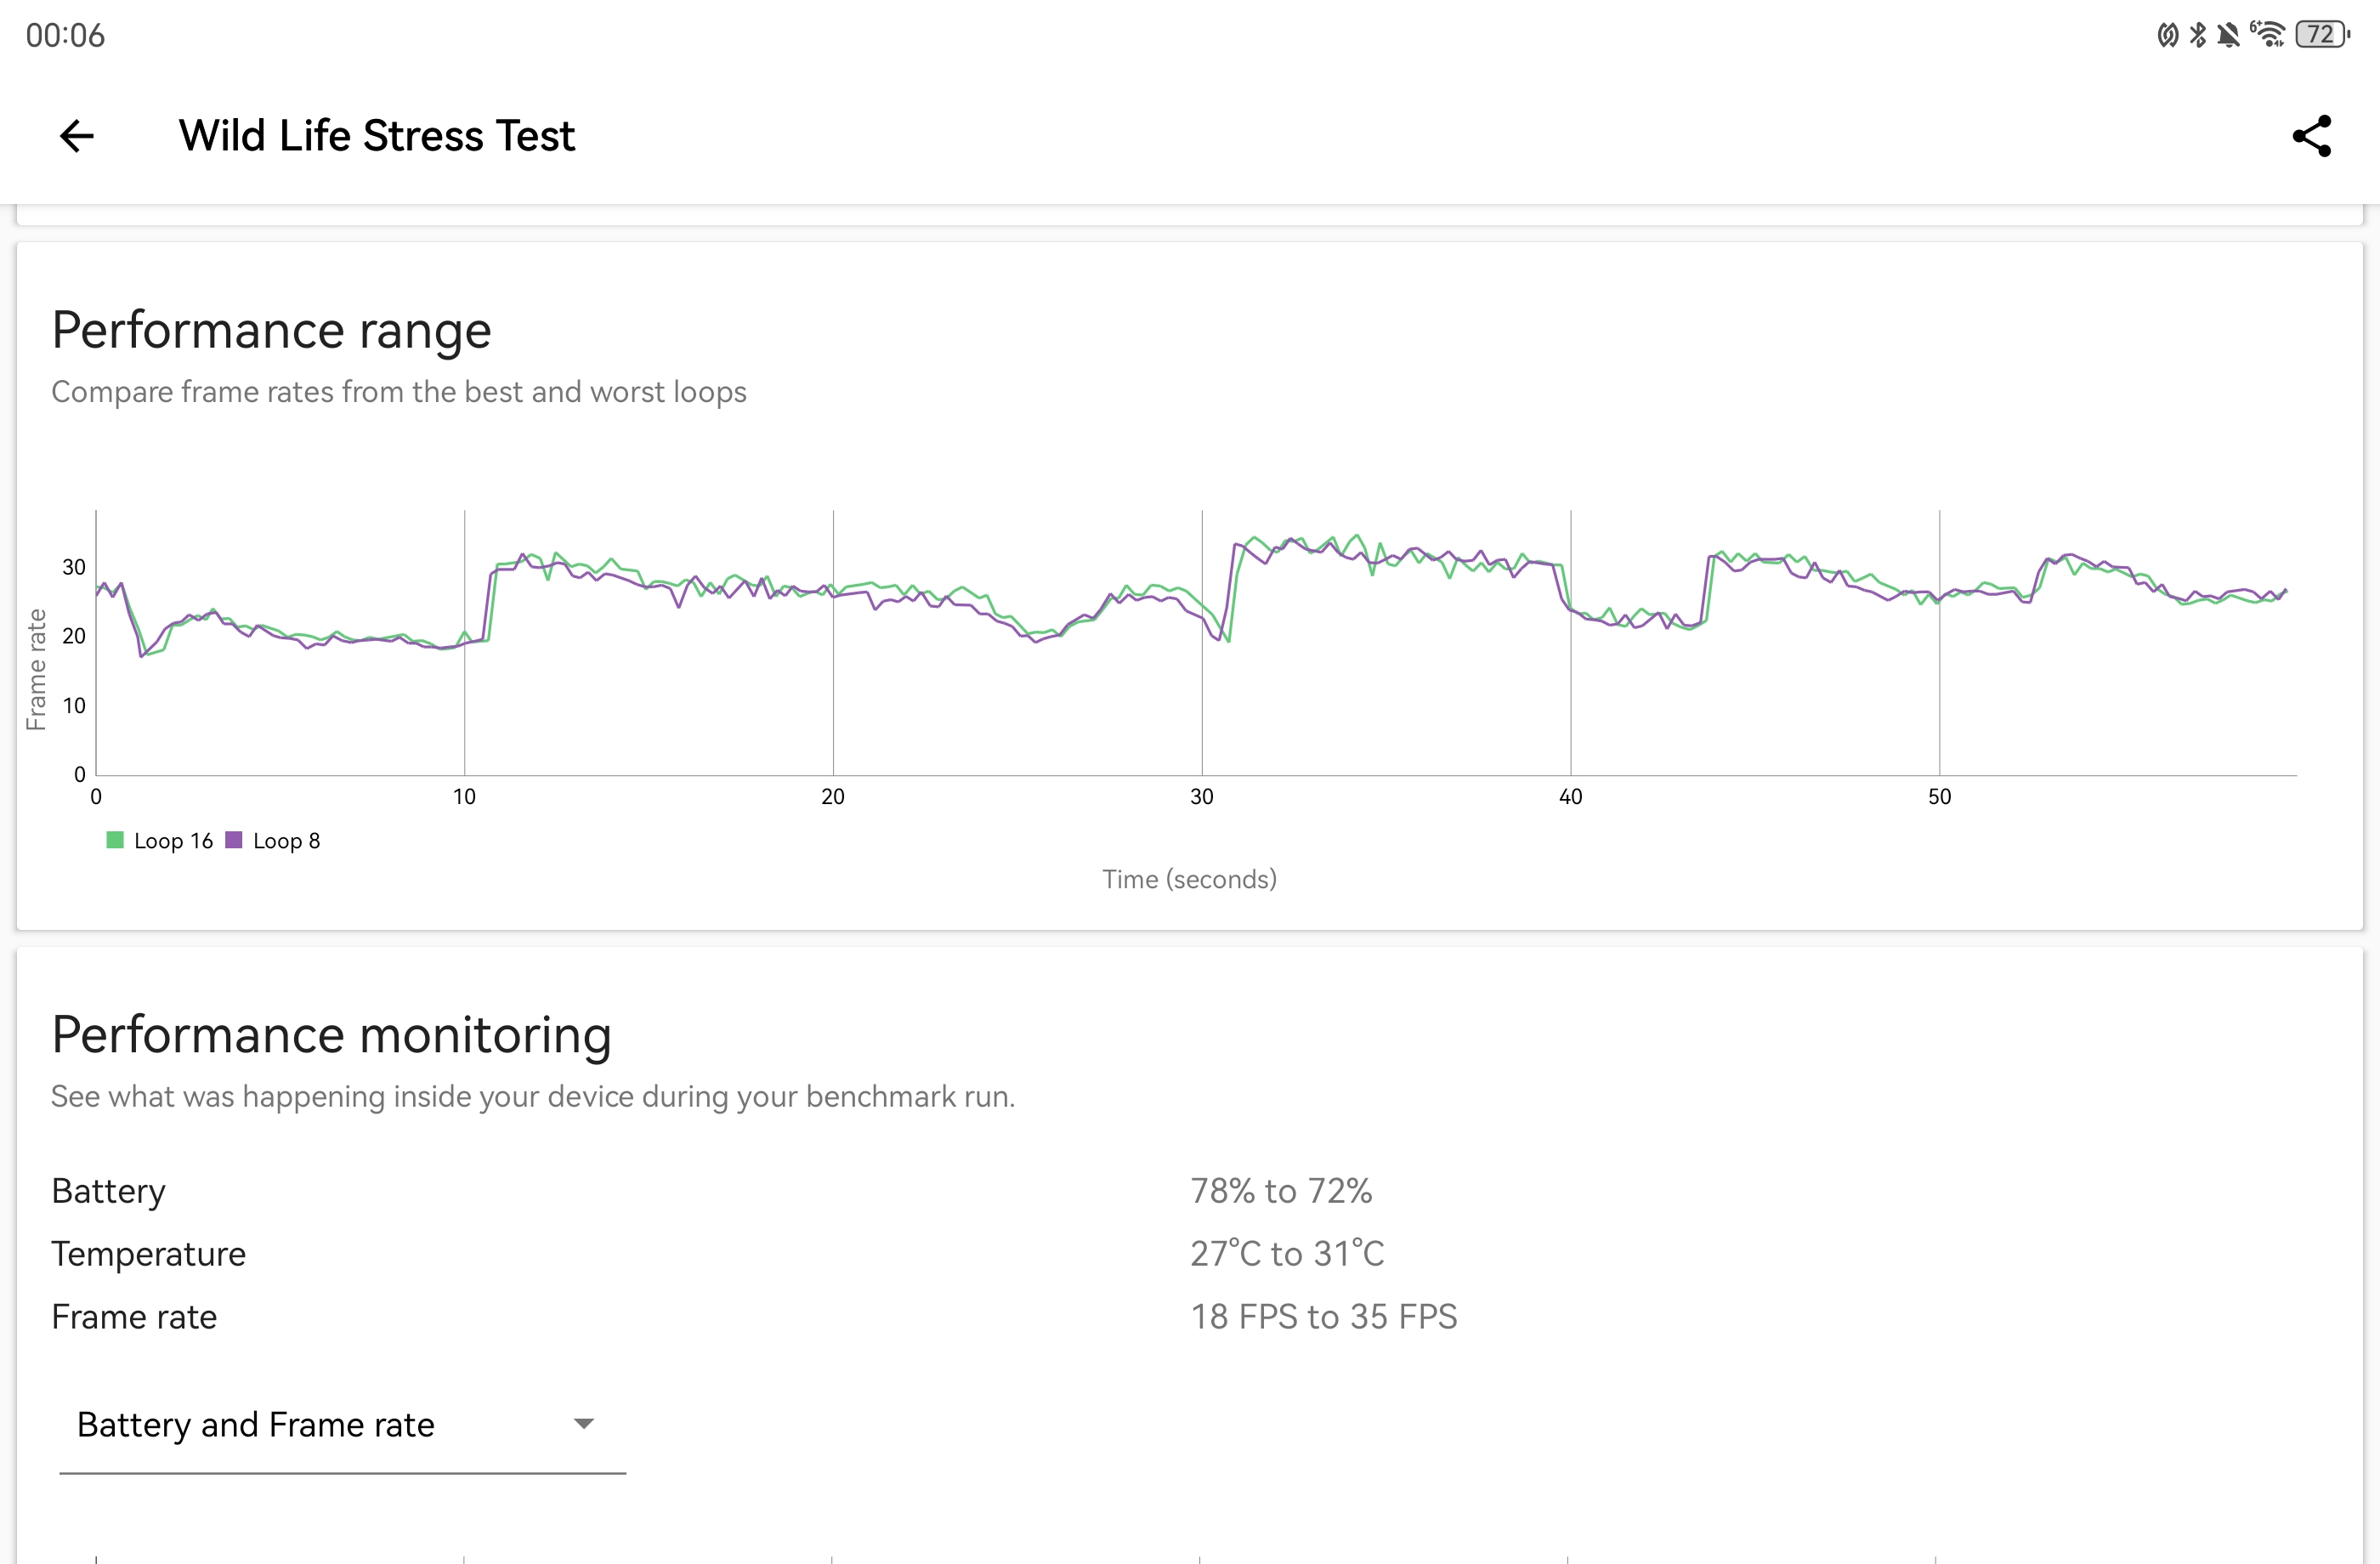
Task: Click the Performance monitoring heading
Action: (331, 1035)
